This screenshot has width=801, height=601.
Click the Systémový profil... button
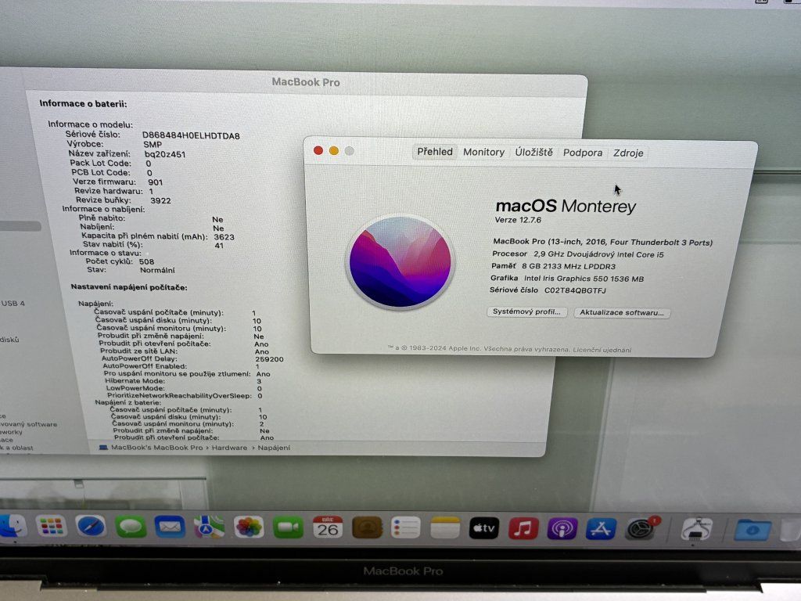pyautogui.click(x=527, y=312)
